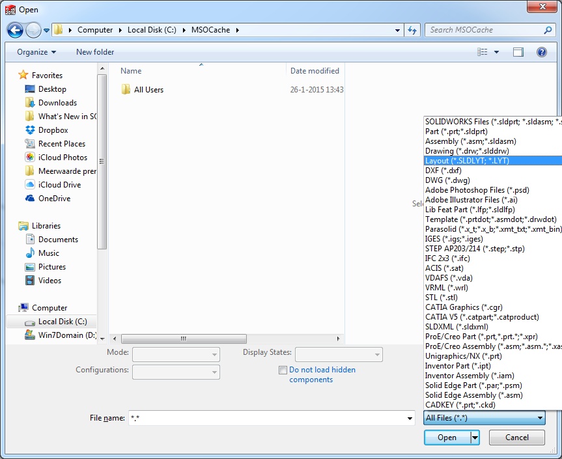Click the Back navigation arrow
Image resolution: width=562 pixels, height=459 pixels.
pyautogui.click(x=15, y=30)
